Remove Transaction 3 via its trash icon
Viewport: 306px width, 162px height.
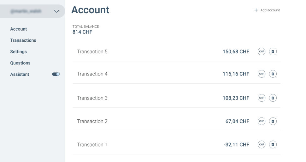[x=273, y=98]
